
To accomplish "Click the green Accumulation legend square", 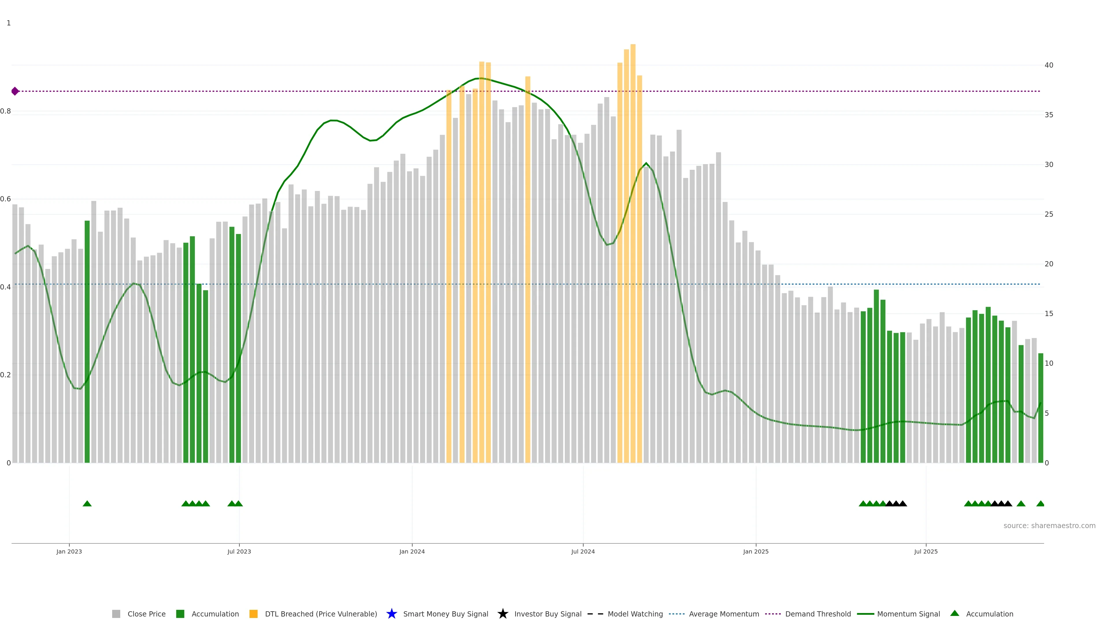I will pos(180,614).
